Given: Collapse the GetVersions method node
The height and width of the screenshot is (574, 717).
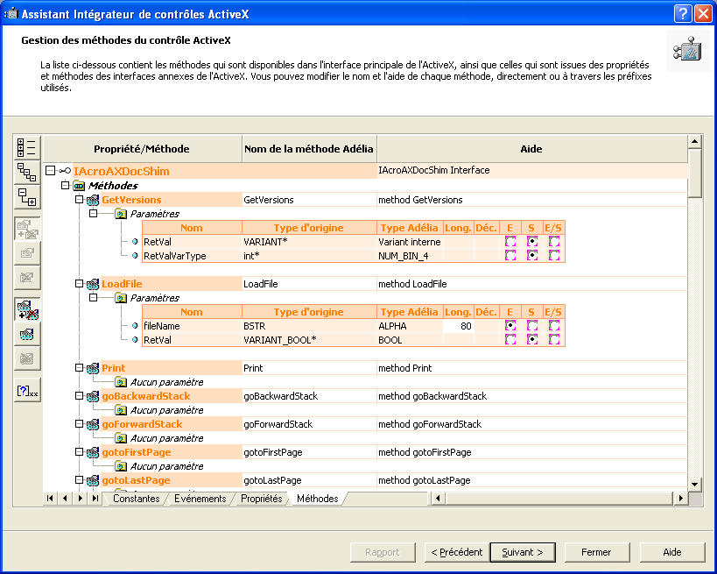Looking at the screenshot, I should (x=79, y=200).
